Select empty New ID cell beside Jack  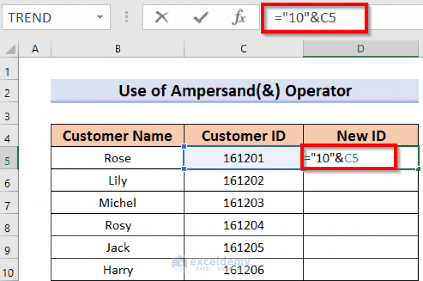coord(361,247)
